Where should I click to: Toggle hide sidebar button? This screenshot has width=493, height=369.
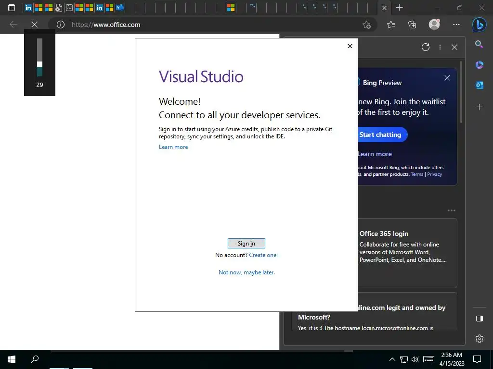tap(479, 319)
